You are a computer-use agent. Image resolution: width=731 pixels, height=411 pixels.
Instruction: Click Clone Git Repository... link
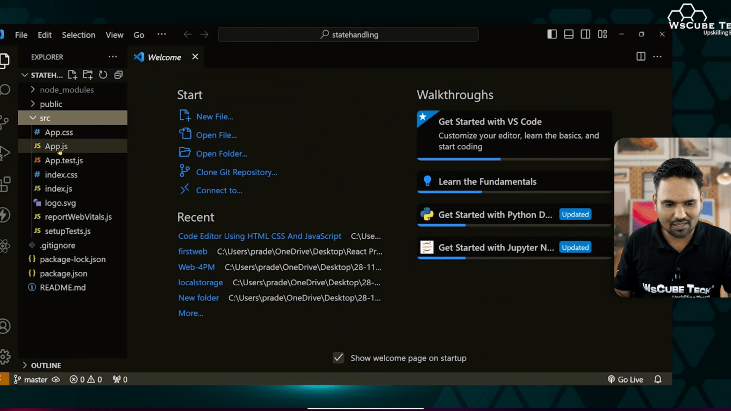point(236,172)
